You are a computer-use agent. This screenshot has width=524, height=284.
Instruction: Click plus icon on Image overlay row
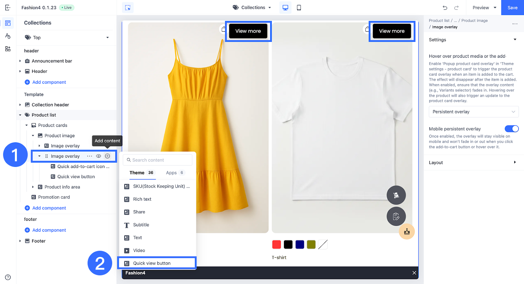(107, 156)
